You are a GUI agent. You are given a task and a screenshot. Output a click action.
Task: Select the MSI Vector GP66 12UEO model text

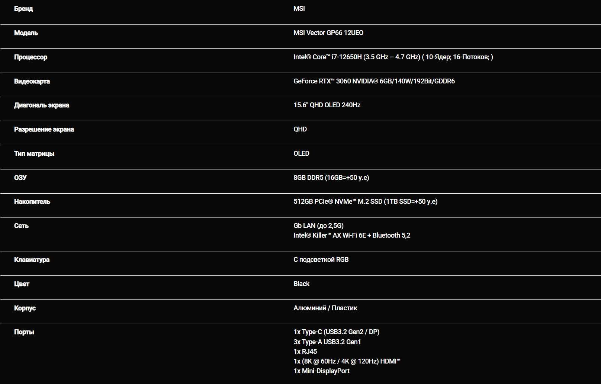click(x=328, y=33)
